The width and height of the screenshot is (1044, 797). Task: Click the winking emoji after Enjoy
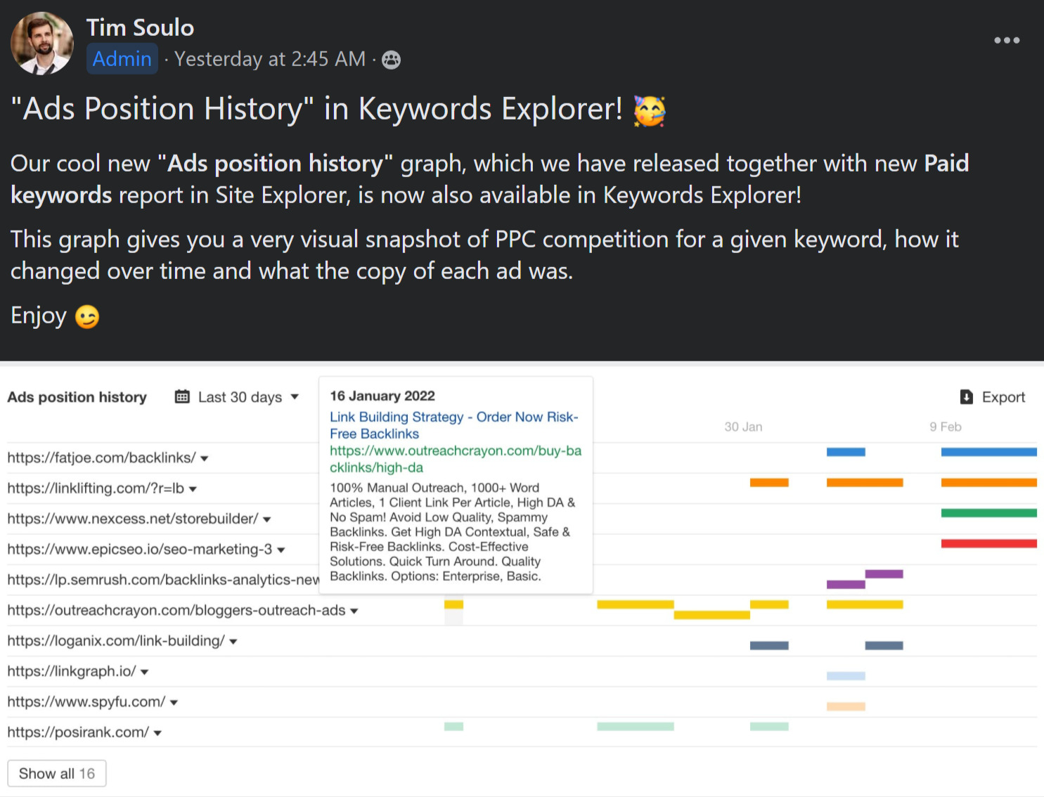coord(87,316)
